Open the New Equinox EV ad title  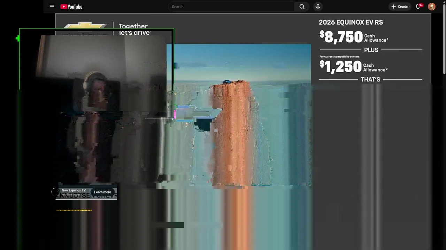[x=74, y=190]
